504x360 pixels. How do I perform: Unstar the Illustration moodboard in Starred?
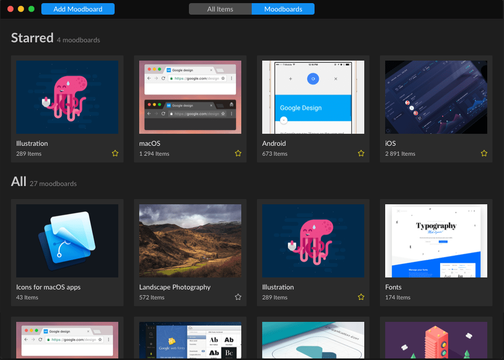pyautogui.click(x=115, y=154)
